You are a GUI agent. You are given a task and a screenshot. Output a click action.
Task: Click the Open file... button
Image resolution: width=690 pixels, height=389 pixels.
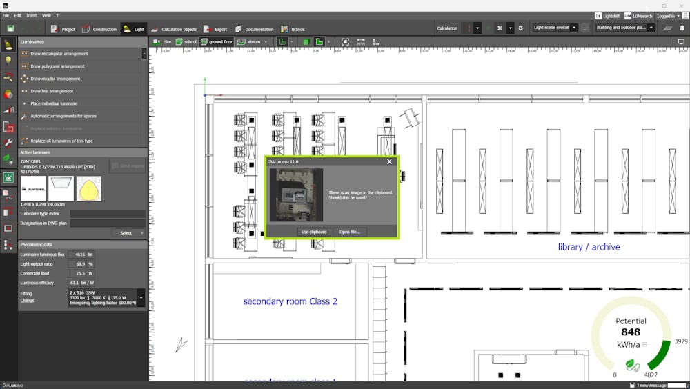(350, 232)
